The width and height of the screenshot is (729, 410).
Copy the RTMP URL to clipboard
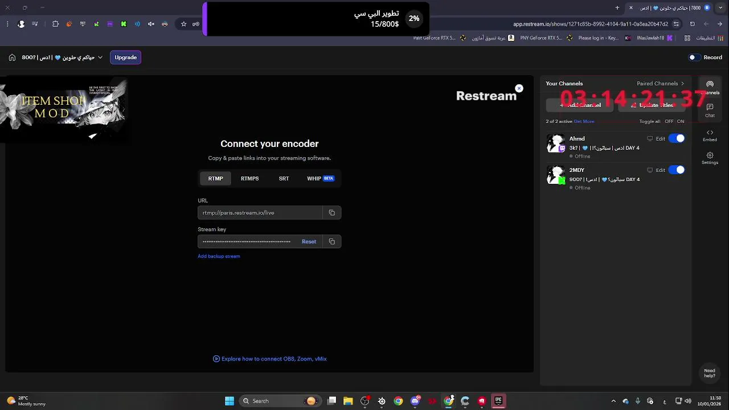[x=332, y=213]
